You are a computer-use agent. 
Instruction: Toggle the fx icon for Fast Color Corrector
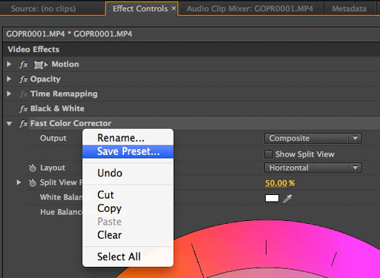point(24,124)
